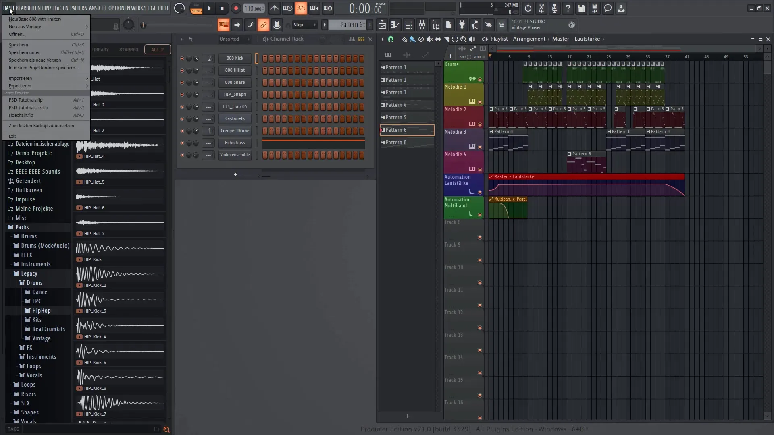
Task: Expand the Legacy Drums tree folder
Action: pos(34,283)
